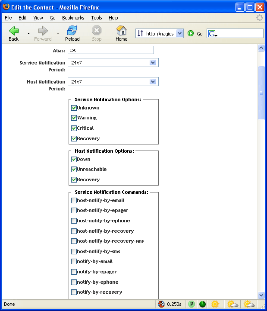Click the vertical scrollbar thumb

[261, 93]
